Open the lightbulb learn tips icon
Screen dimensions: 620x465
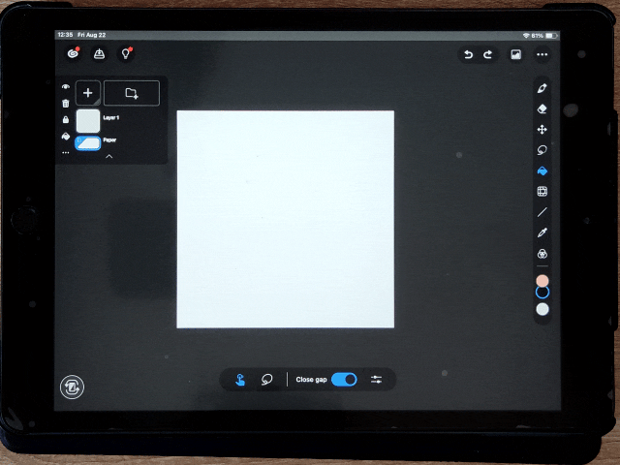[126, 53]
